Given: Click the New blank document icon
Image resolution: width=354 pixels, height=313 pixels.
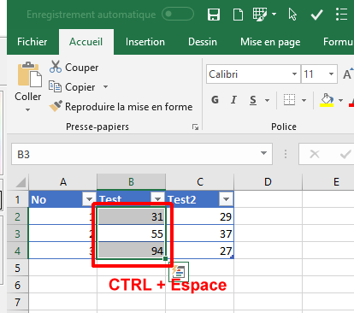Looking at the screenshot, I should pyautogui.click(x=239, y=15).
